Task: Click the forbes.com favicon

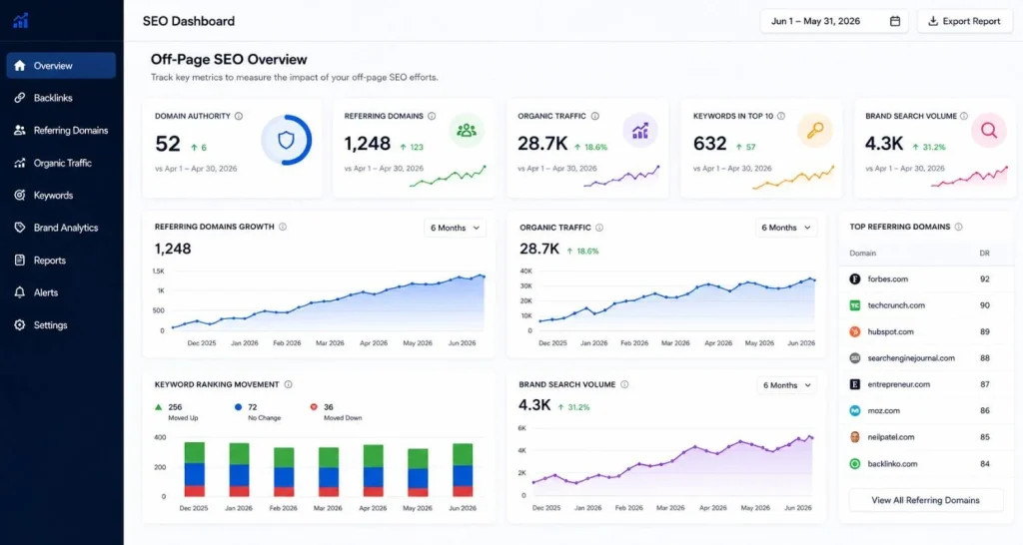Action: (x=855, y=279)
